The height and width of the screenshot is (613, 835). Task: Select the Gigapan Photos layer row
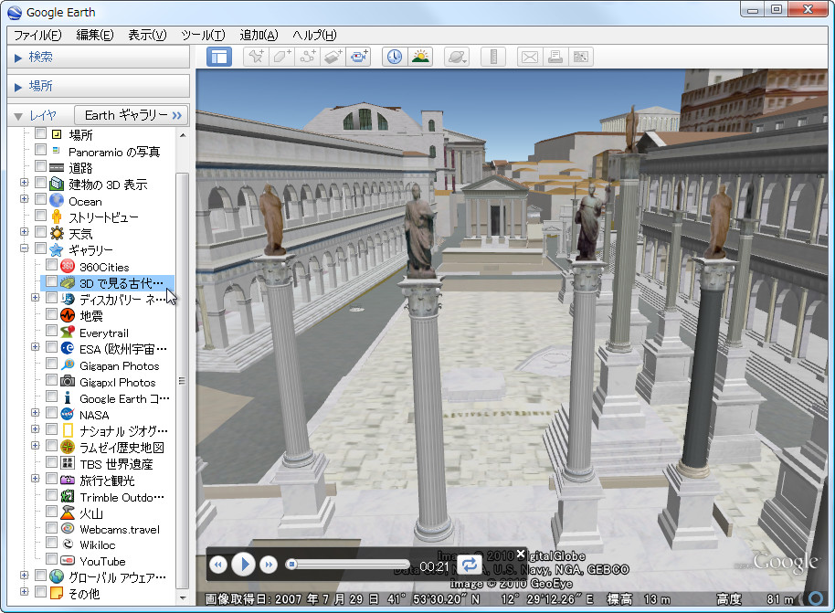(x=120, y=365)
